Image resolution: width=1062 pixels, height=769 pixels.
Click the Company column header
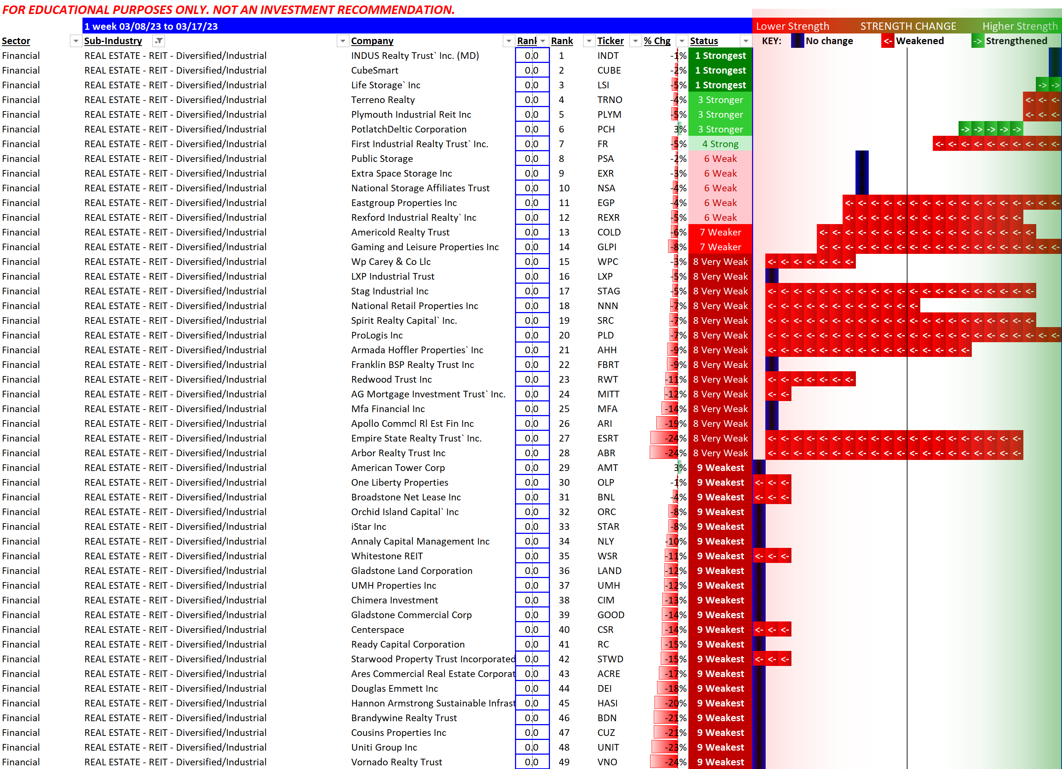(372, 41)
